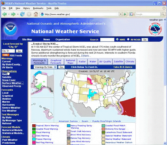Click the Stop loading icon
167x145 pixels.
tap(29, 14)
